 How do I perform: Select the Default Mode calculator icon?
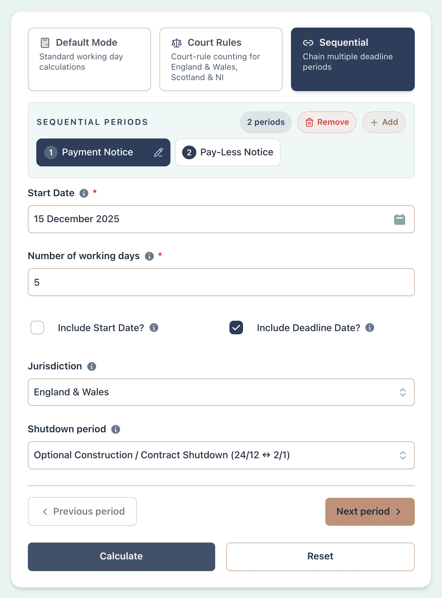(x=44, y=42)
